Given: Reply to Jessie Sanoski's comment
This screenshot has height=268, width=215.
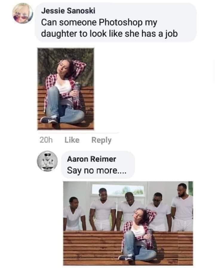Looking at the screenshot, I should click(x=102, y=140).
